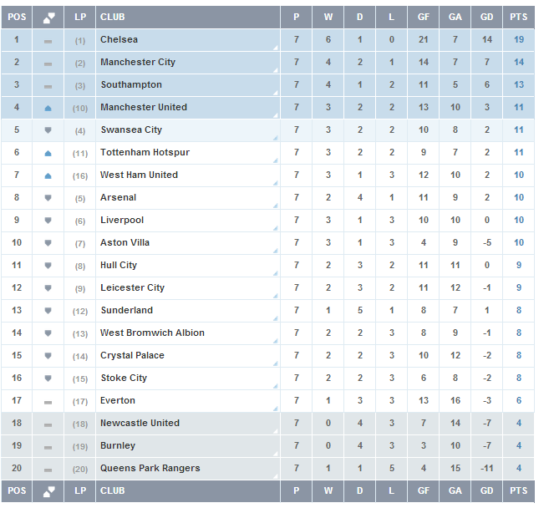549x508 pixels.
Task: Open the Manchester City club link
Action: pos(138,63)
